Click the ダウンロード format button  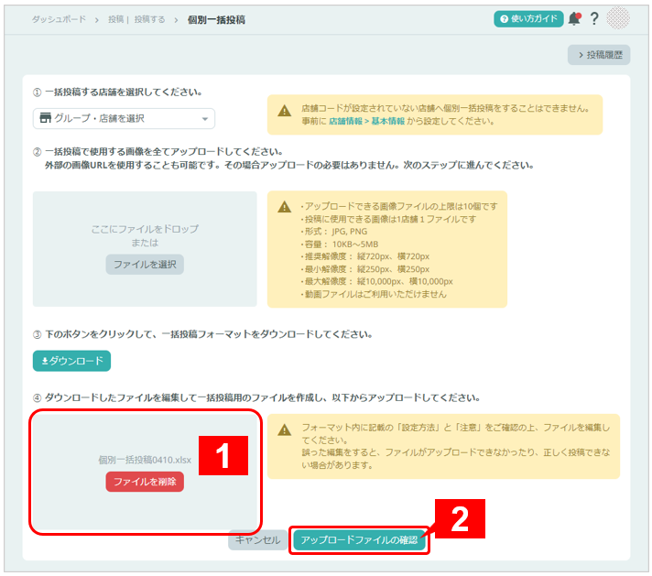click(72, 361)
